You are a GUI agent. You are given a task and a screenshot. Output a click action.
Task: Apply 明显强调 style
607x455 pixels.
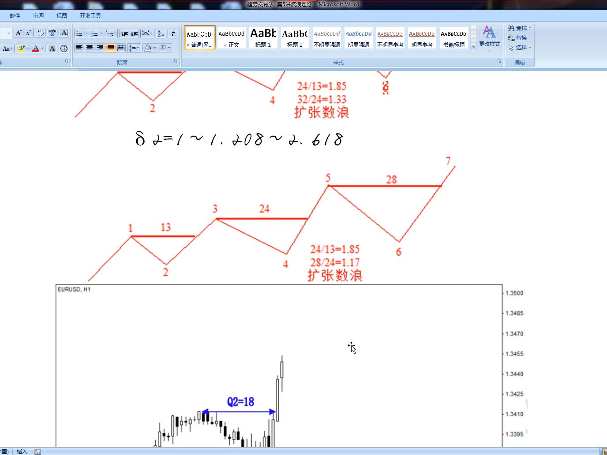tap(359, 38)
